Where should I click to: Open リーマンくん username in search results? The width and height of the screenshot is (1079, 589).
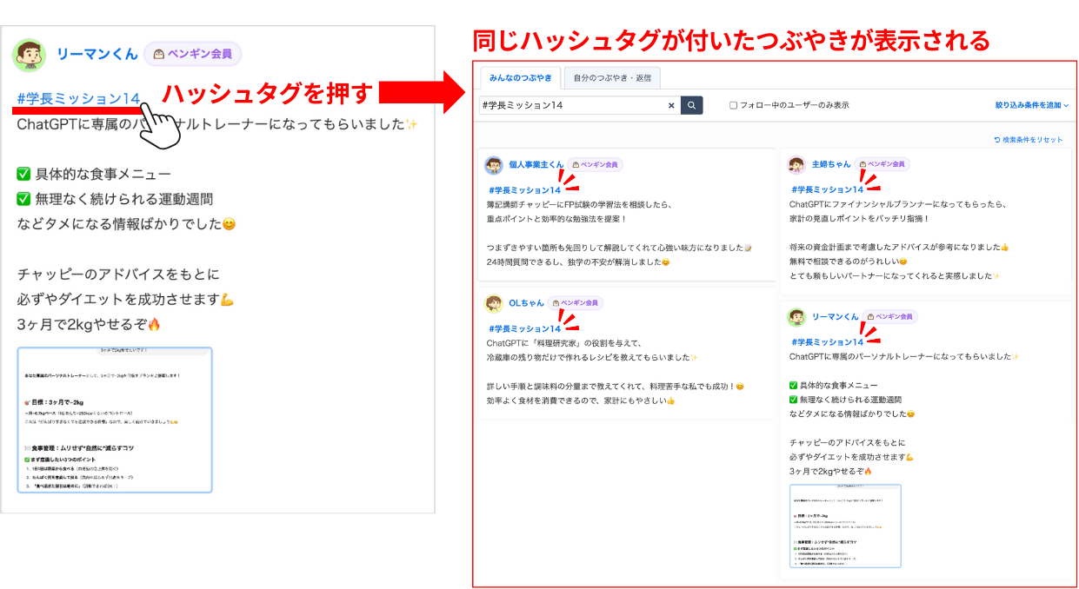coord(835,317)
